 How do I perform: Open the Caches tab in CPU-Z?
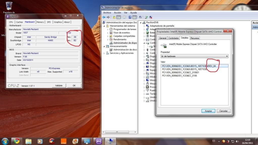[19, 22]
